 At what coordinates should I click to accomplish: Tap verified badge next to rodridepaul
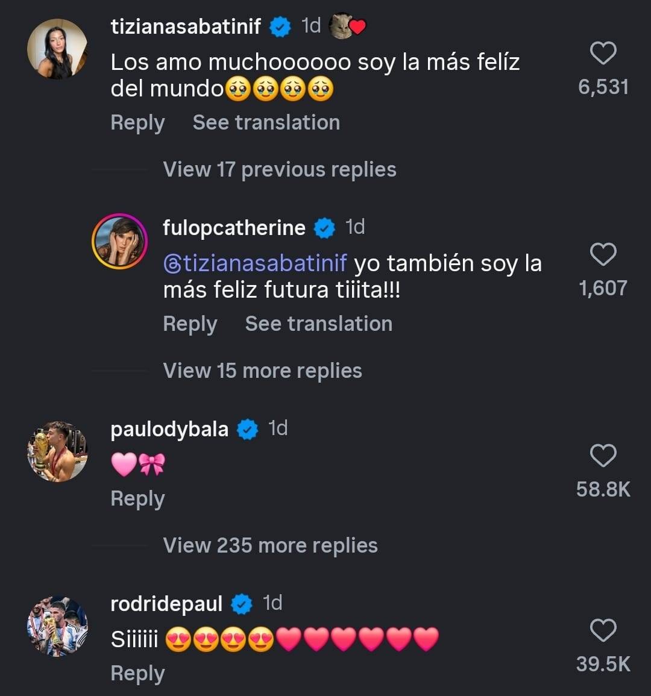tap(242, 604)
